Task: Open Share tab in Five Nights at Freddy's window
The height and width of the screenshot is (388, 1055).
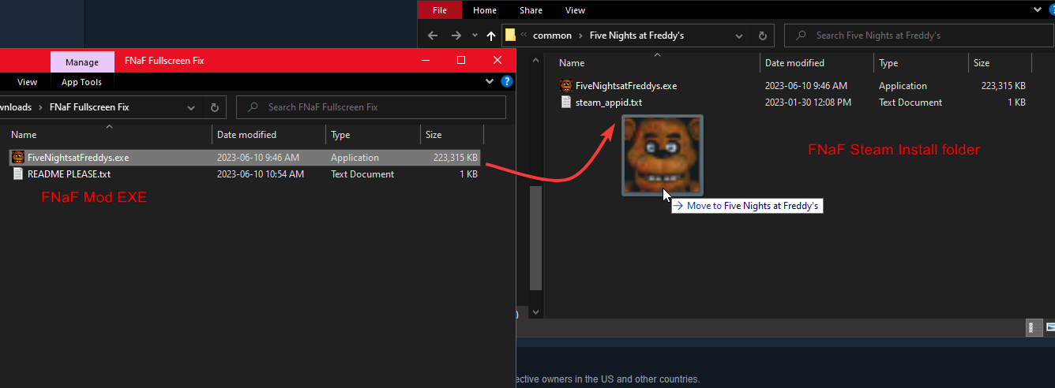Action: click(531, 10)
